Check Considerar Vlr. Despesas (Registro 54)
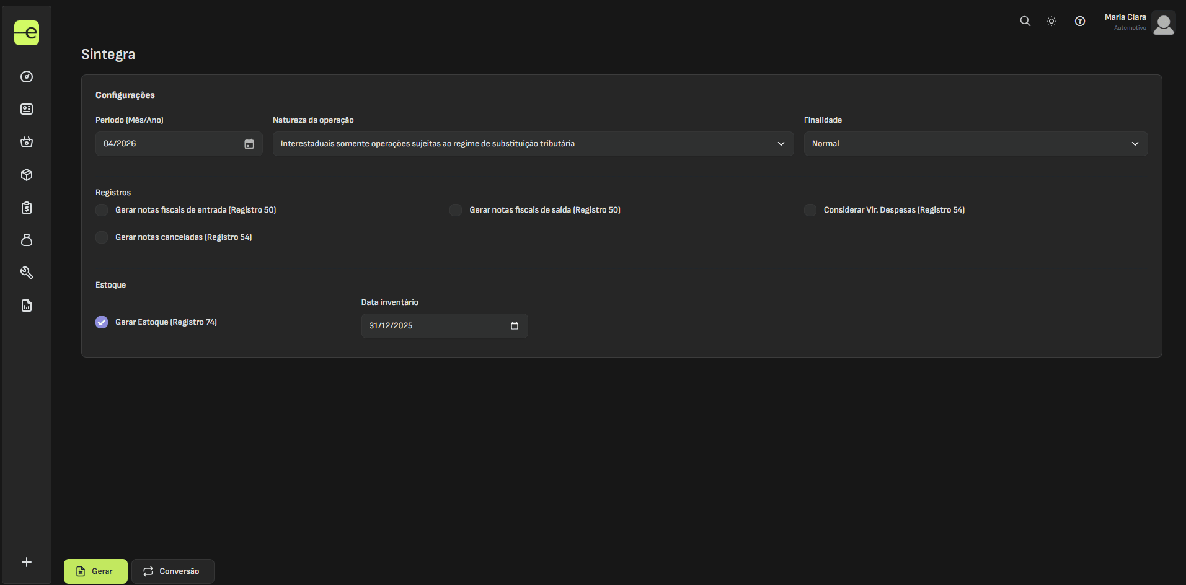1186x585 pixels. coord(810,210)
